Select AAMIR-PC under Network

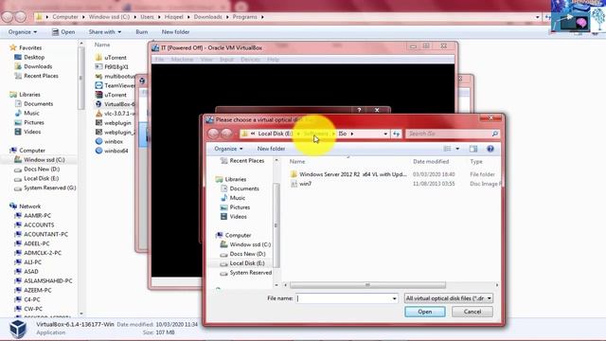tap(32, 215)
